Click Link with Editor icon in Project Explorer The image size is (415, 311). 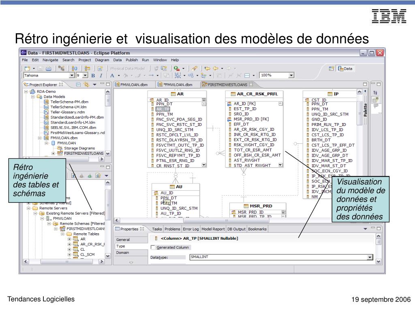tap(86, 85)
